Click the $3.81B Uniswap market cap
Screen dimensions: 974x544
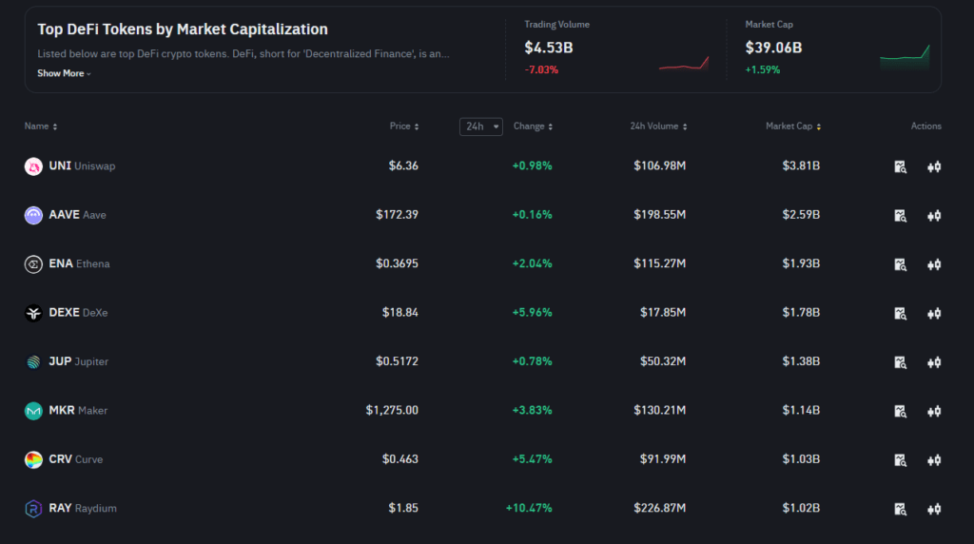coord(801,165)
